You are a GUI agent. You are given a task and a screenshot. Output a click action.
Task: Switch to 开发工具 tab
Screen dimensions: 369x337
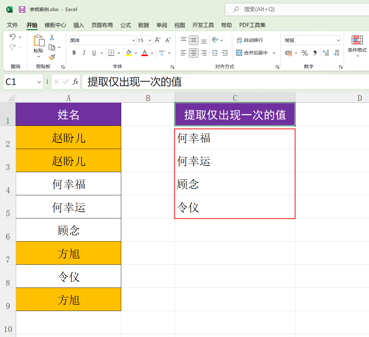(203, 25)
